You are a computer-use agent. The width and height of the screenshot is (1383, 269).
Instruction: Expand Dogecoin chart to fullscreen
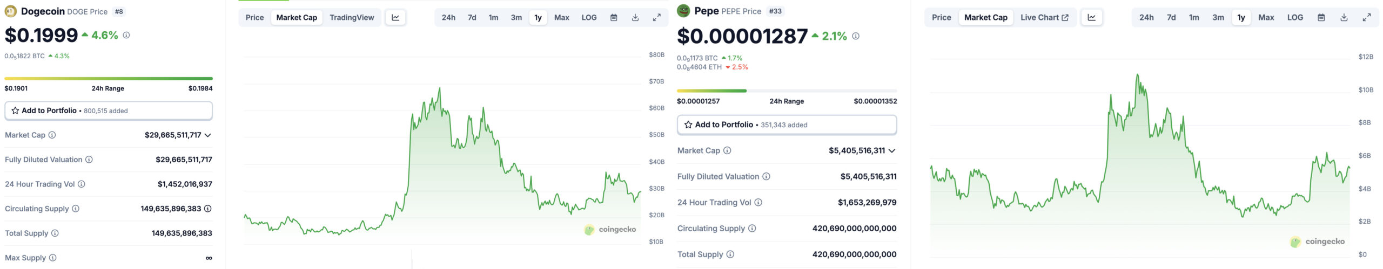(x=657, y=17)
